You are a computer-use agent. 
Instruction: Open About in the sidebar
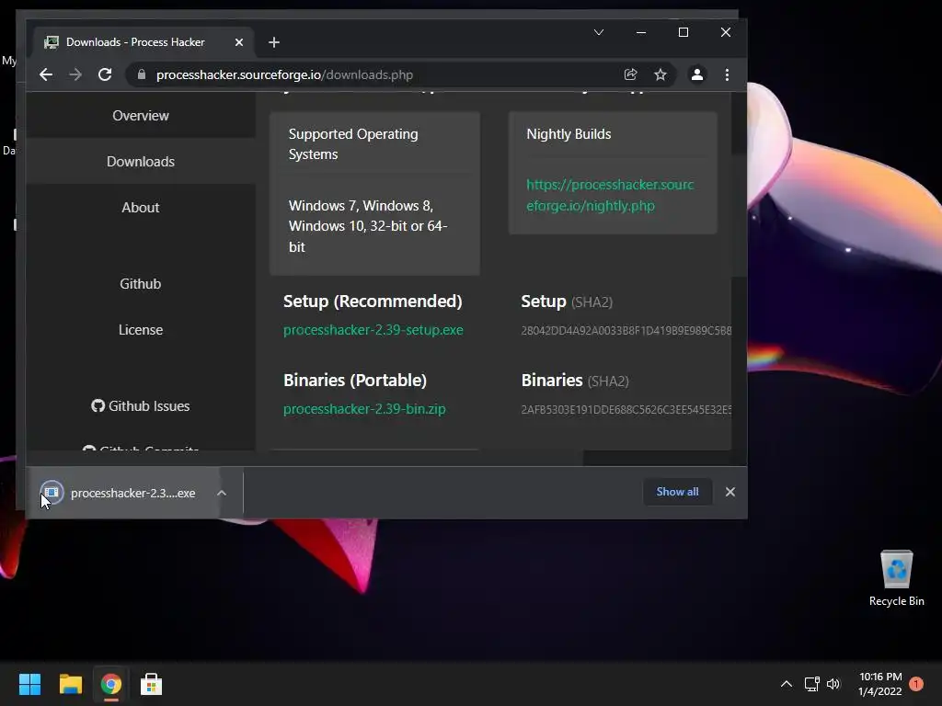(141, 208)
